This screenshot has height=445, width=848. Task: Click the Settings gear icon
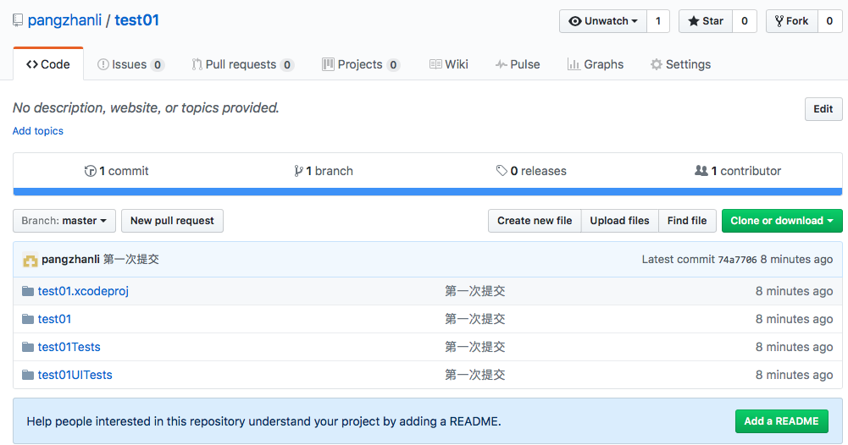(656, 64)
